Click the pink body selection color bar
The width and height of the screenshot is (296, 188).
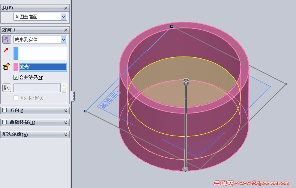click(16, 67)
